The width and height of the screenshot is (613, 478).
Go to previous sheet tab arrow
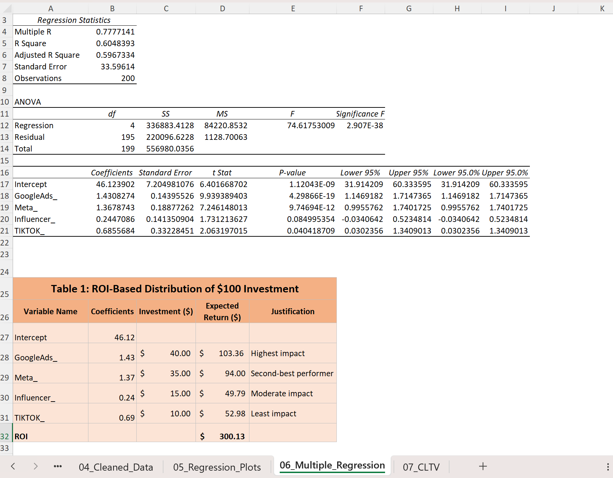tap(13, 466)
